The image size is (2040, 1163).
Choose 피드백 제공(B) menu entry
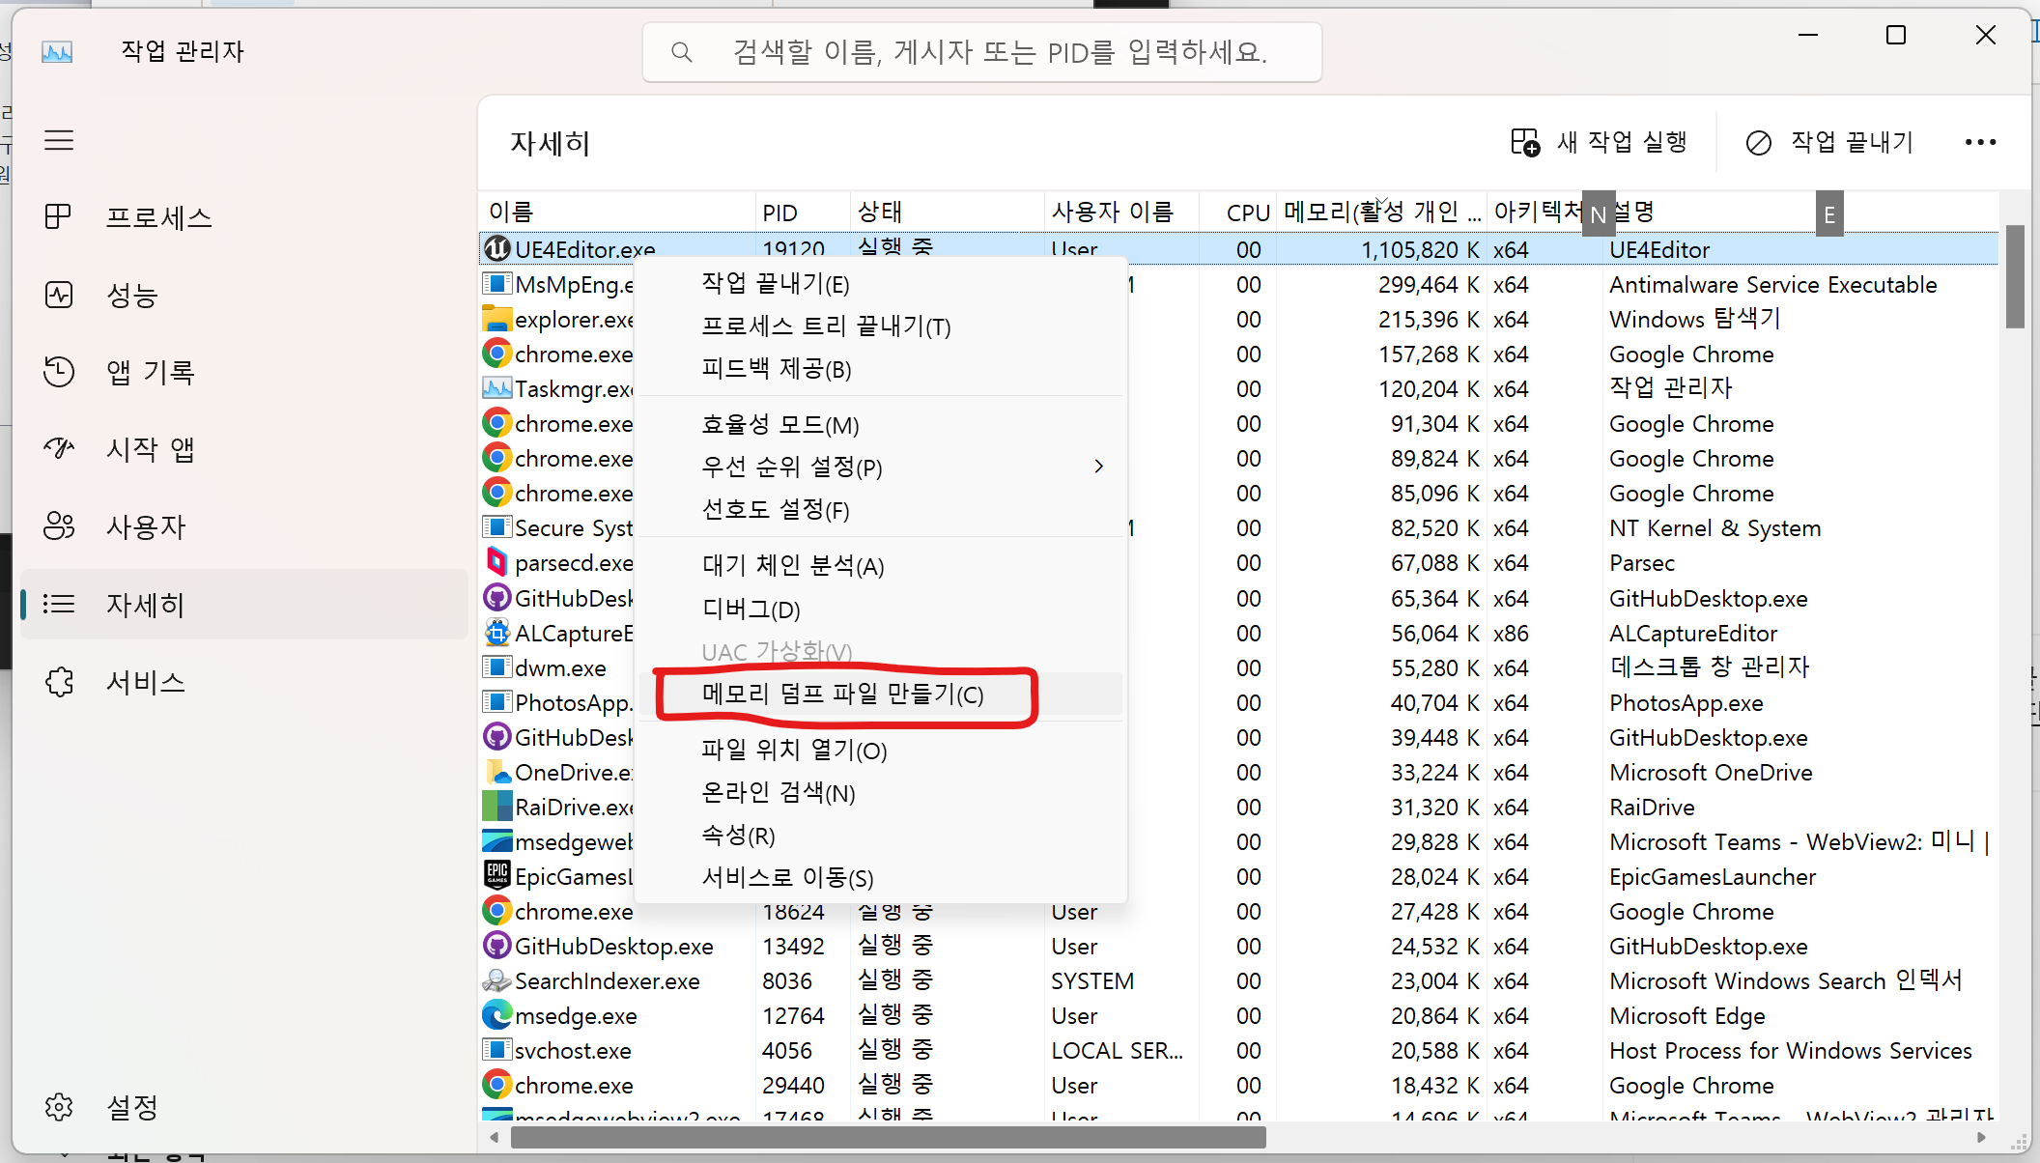click(880, 369)
